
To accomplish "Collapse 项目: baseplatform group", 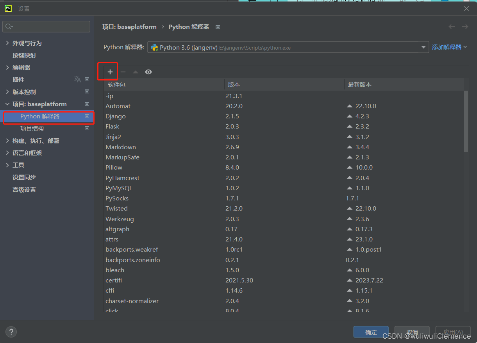I will (7, 104).
